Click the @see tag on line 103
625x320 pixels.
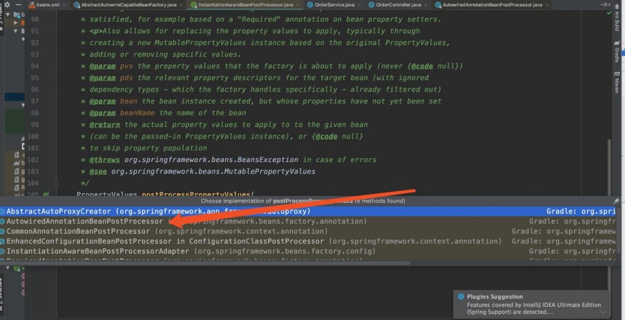(98, 172)
